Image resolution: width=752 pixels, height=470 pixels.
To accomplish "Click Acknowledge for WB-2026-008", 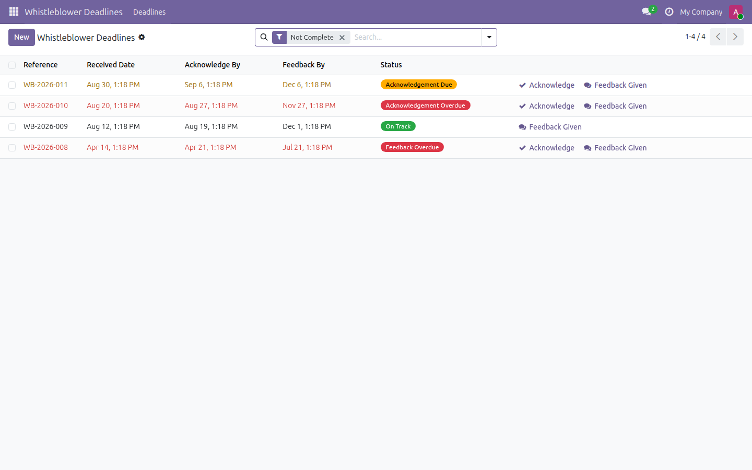I will coord(547,148).
